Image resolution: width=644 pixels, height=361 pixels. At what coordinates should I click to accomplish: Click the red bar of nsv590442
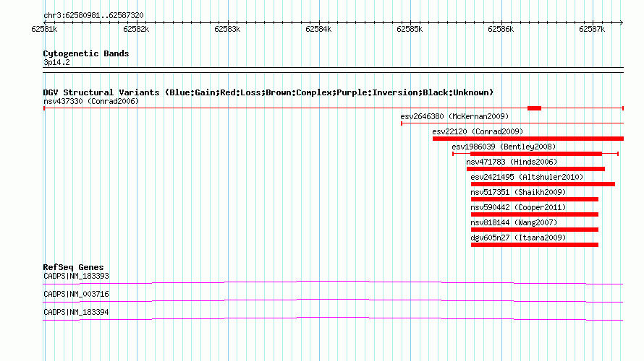click(535, 214)
